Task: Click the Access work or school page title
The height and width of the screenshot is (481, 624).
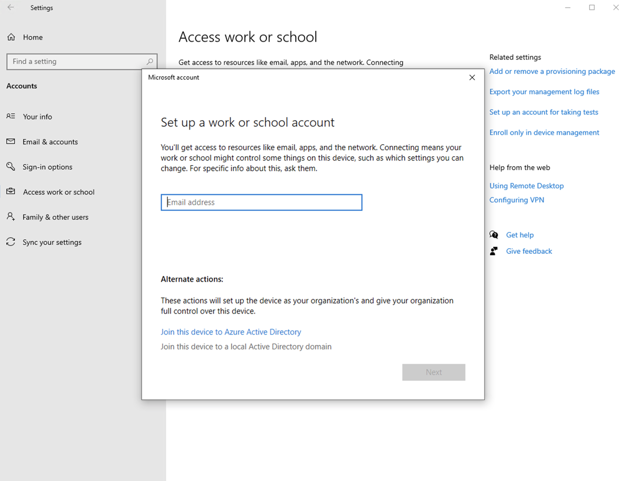Action: (x=247, y=37)
